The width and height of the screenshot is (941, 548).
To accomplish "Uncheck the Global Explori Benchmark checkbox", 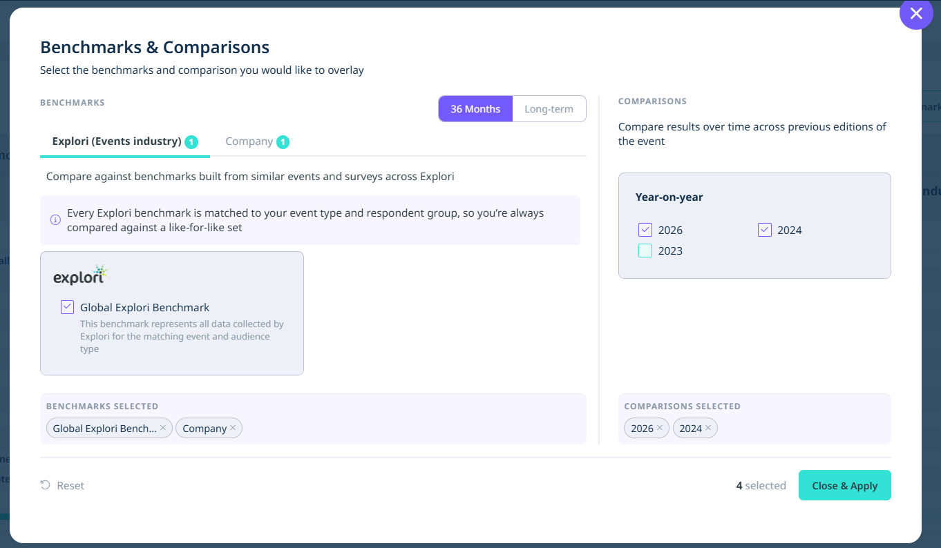I will pos(67,307).
